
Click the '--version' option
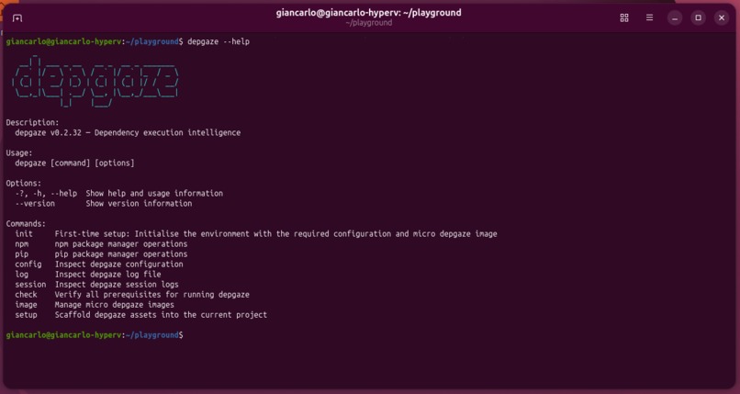point(35,203)
